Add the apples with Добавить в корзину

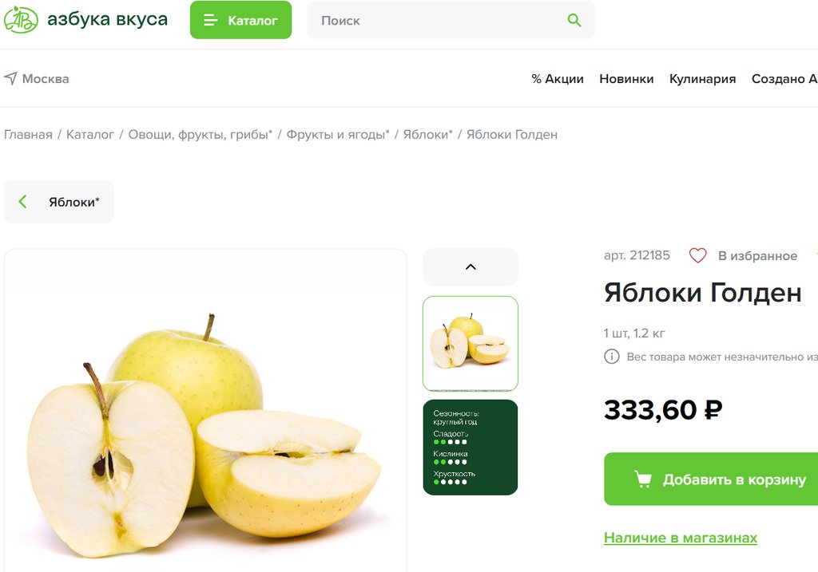pos(711,479)
